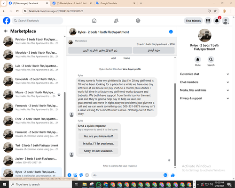235x188 pixels.
Task: Attach a photo with the image icon
Action: tap(75, 175)
